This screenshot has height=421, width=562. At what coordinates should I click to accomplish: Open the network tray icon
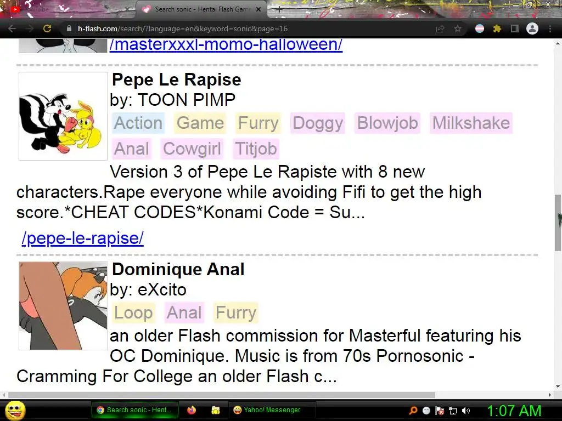click(x=453, y=411)
